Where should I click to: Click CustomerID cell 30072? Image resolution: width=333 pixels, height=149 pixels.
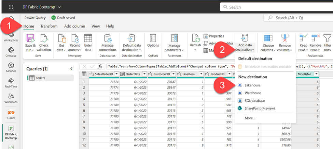[x=162, y=93]
